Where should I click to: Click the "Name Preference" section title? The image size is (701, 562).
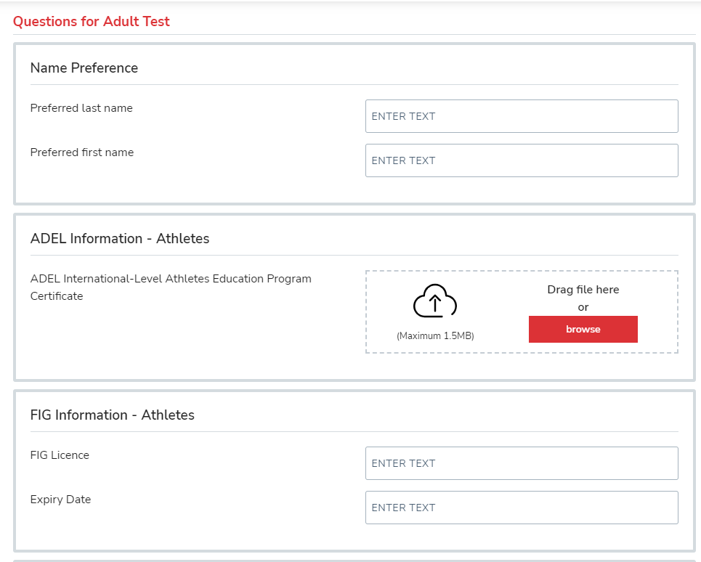point(84,68)
